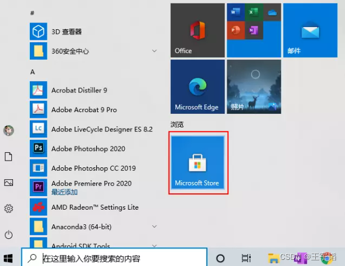Open the Microsoft Edge tile
This screenshot has width=345, height=266.
[197, 87]
